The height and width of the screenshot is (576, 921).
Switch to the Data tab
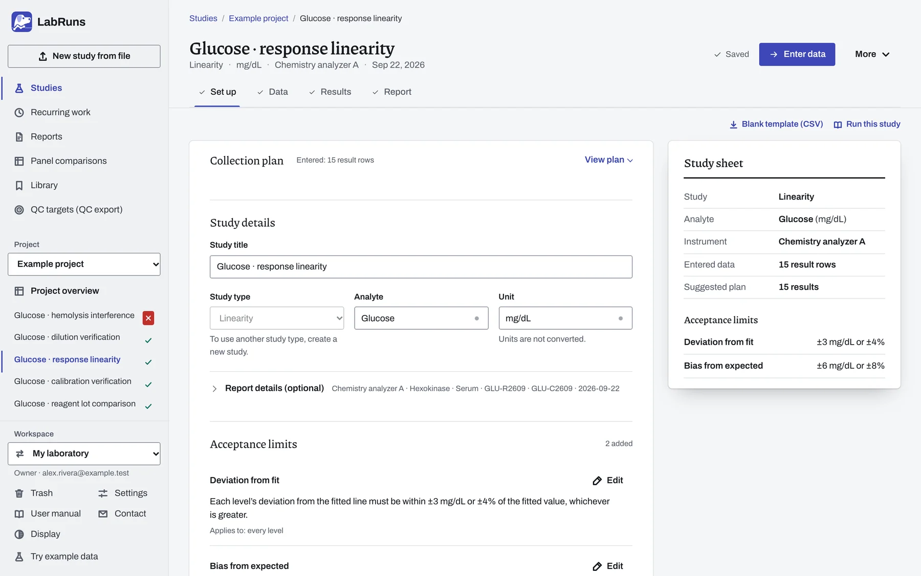[273, 92]
